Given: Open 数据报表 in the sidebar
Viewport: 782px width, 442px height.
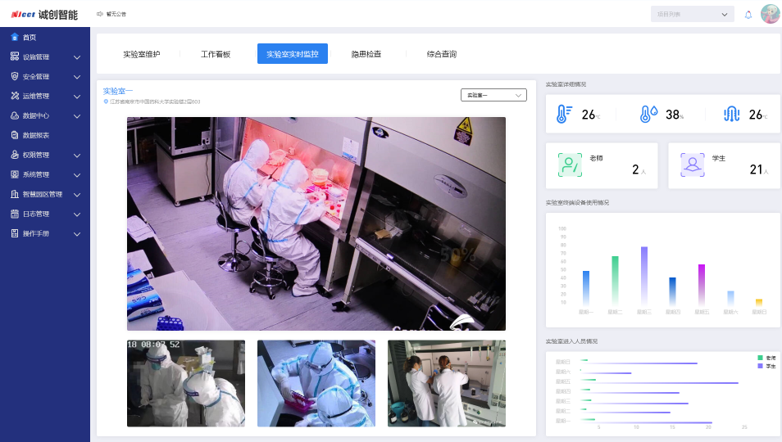Looking at the screenshot, I should coord(36,136).
